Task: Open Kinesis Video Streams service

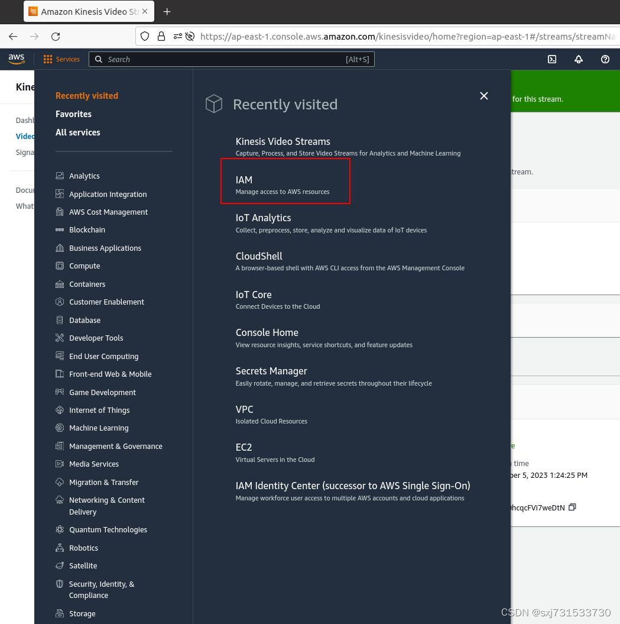Action: click(283, 141)
